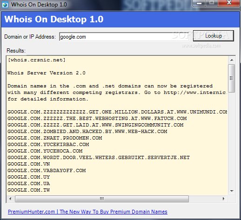Open the PremiumHunter.com link
The image size is (241, 220).
click(87, 212)
